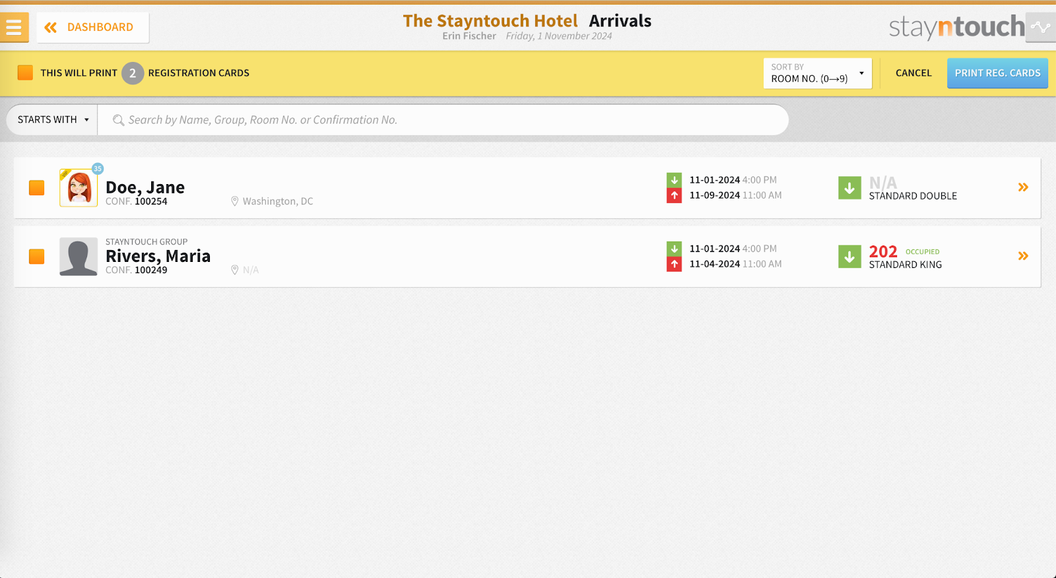Click the STANDARD DOUBLE room type
1056x578 pixels.
pyautogui.click(x=913, y=196)
